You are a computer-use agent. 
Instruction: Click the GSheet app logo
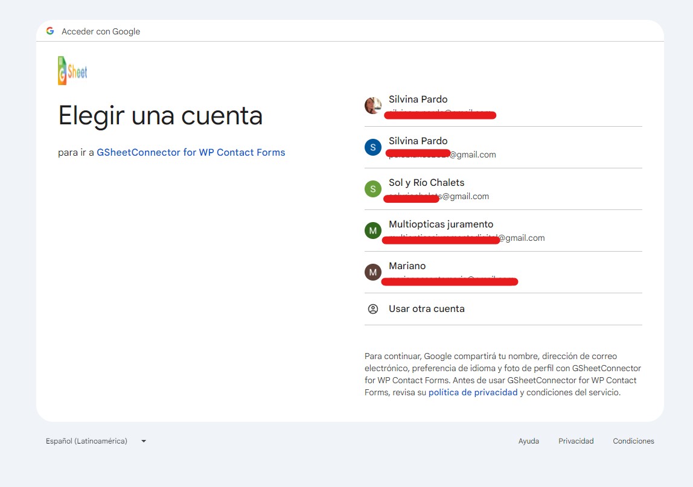pyautogui.click(x=72, y=71)
